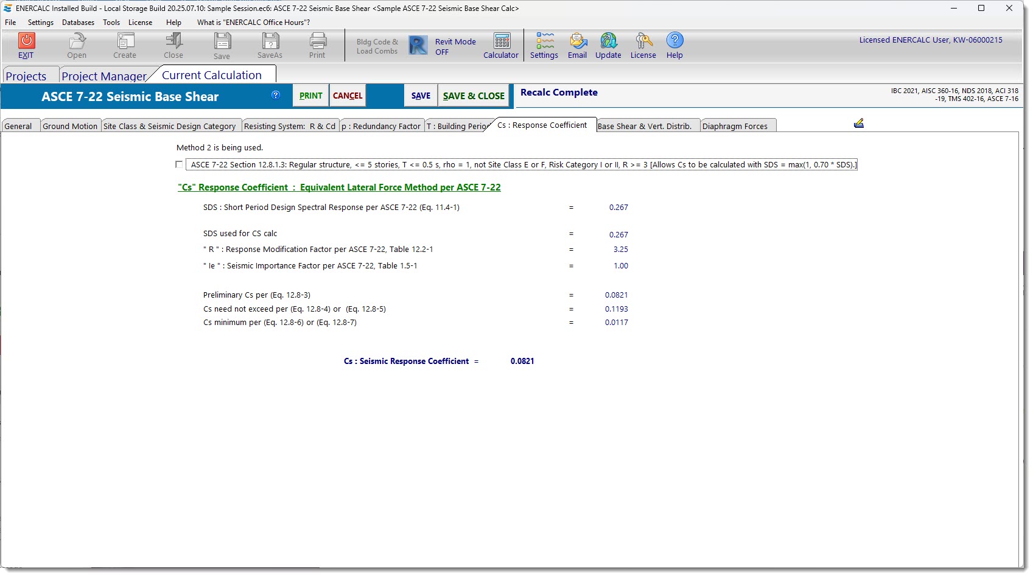Go to the Project Manager tab
This screenshot has width=1033, height=577.
[104, 76]
